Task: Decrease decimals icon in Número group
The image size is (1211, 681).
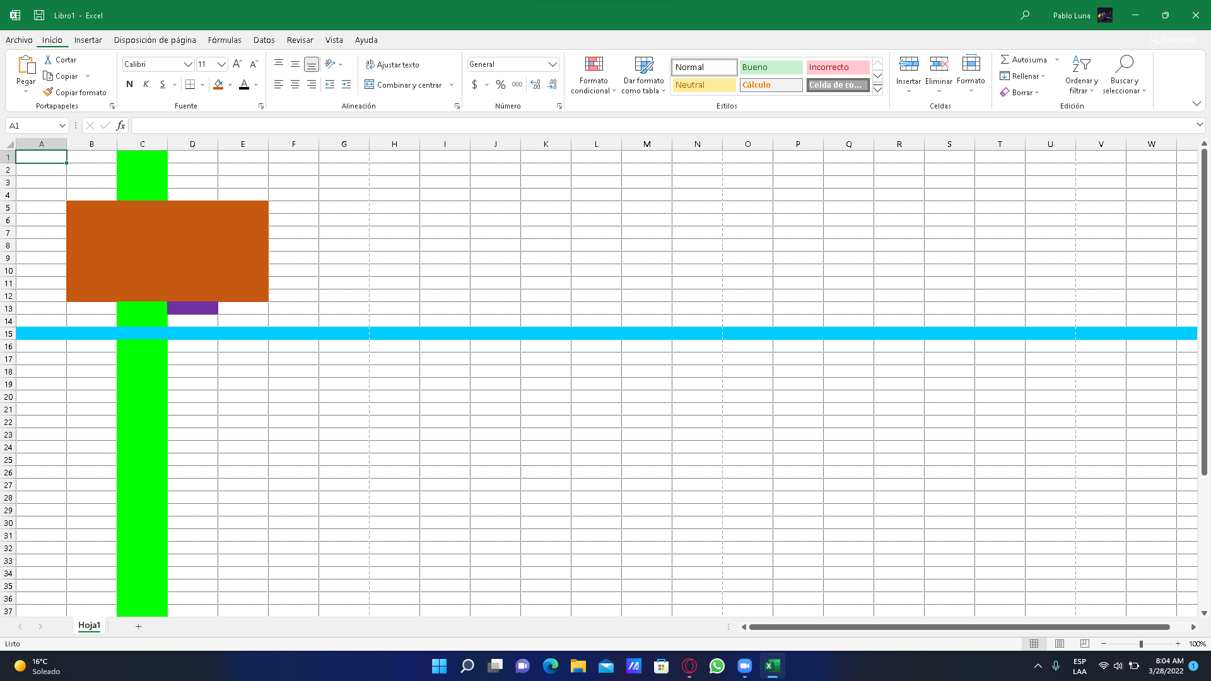Action: pos(553,84)
